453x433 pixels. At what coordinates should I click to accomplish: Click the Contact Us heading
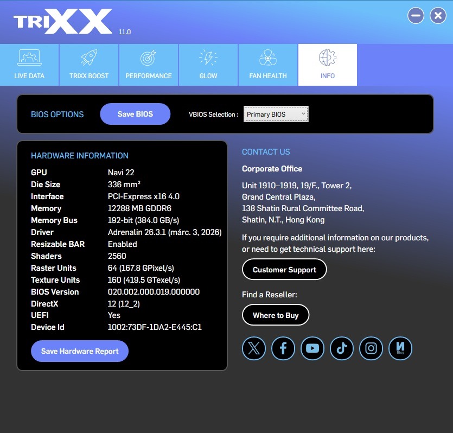pos(266,152)
